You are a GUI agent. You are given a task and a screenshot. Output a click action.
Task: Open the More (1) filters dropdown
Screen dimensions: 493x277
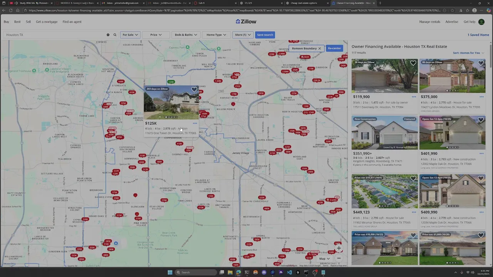pos(243,35)
